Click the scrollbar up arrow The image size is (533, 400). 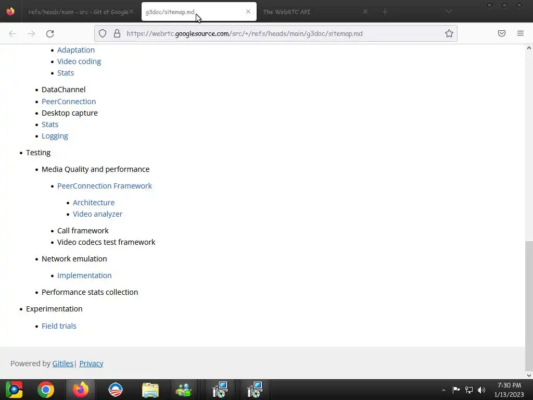(529, 48)
